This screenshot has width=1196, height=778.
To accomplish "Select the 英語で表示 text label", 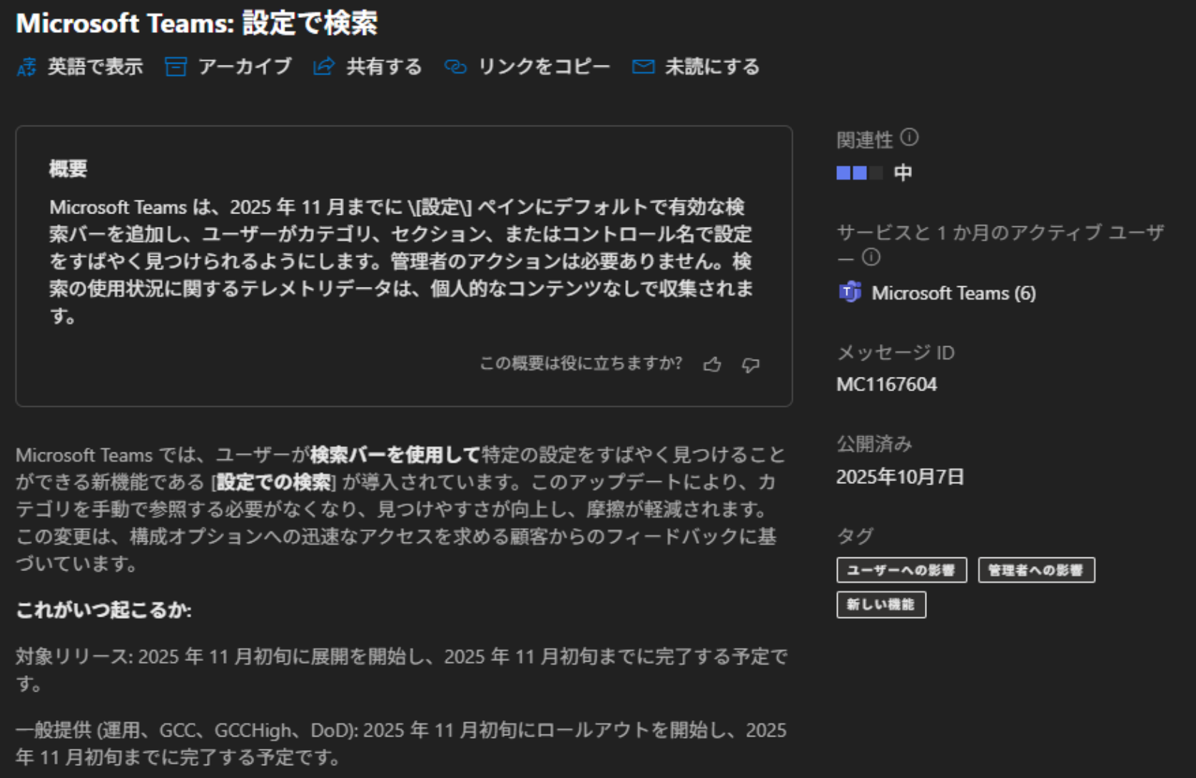I will pos(95,67).
